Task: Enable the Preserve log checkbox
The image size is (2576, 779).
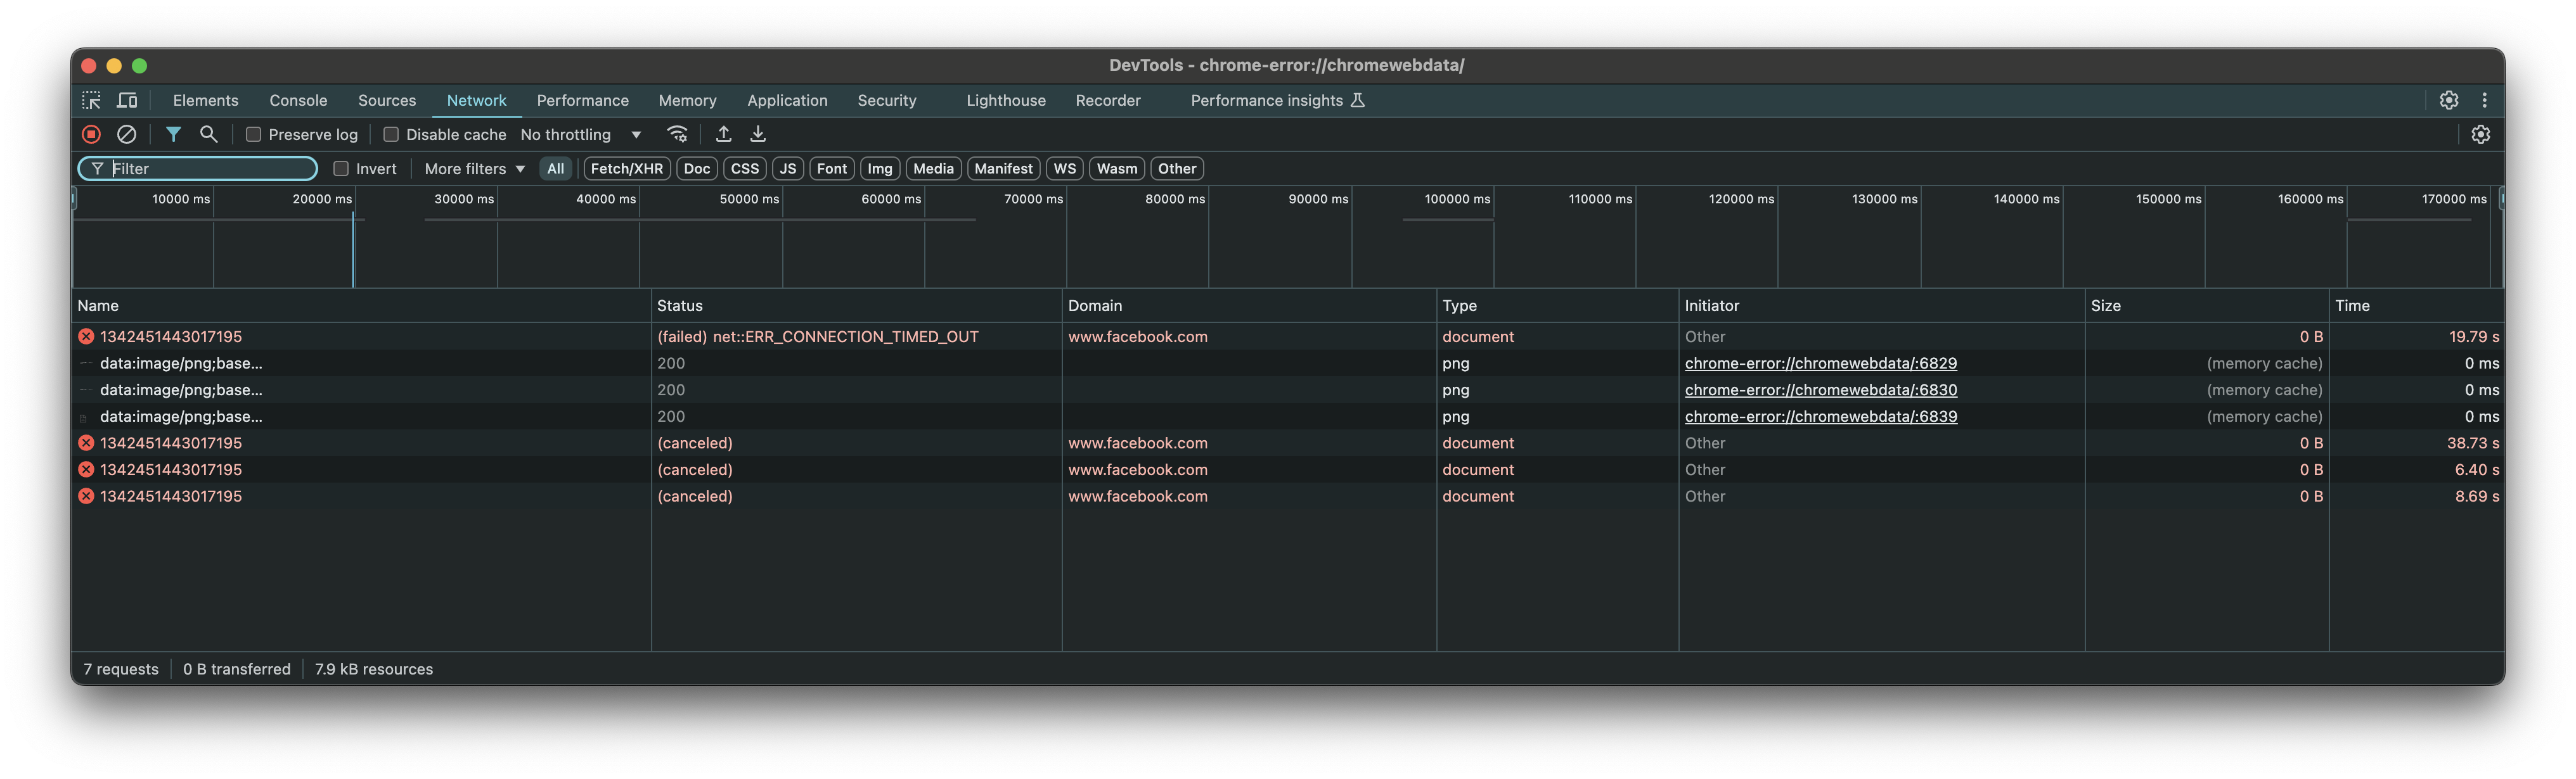Action: (x=254, y=134)
